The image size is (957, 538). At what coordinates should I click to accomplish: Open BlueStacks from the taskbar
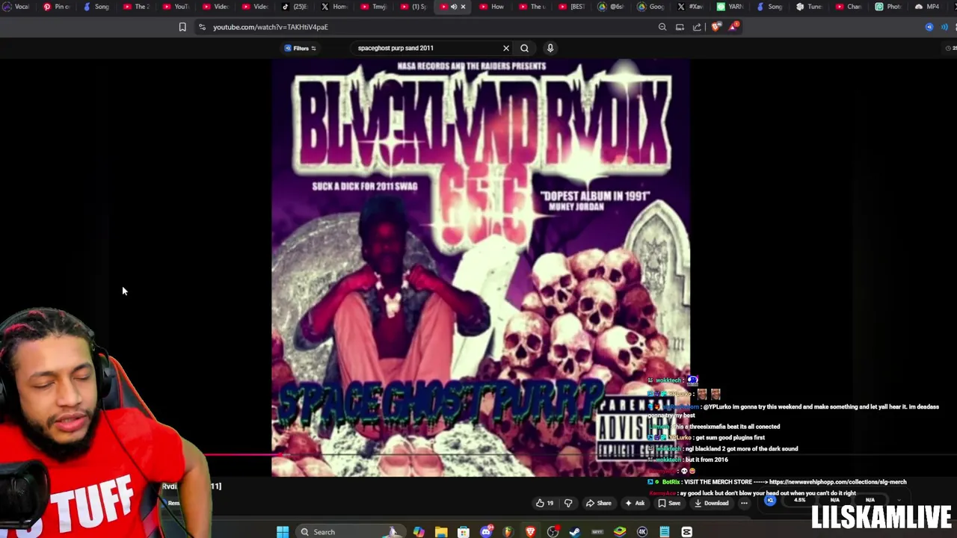click(620, 532)
